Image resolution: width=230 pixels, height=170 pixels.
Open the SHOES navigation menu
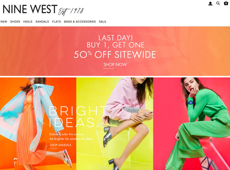[x=15, y=22]
